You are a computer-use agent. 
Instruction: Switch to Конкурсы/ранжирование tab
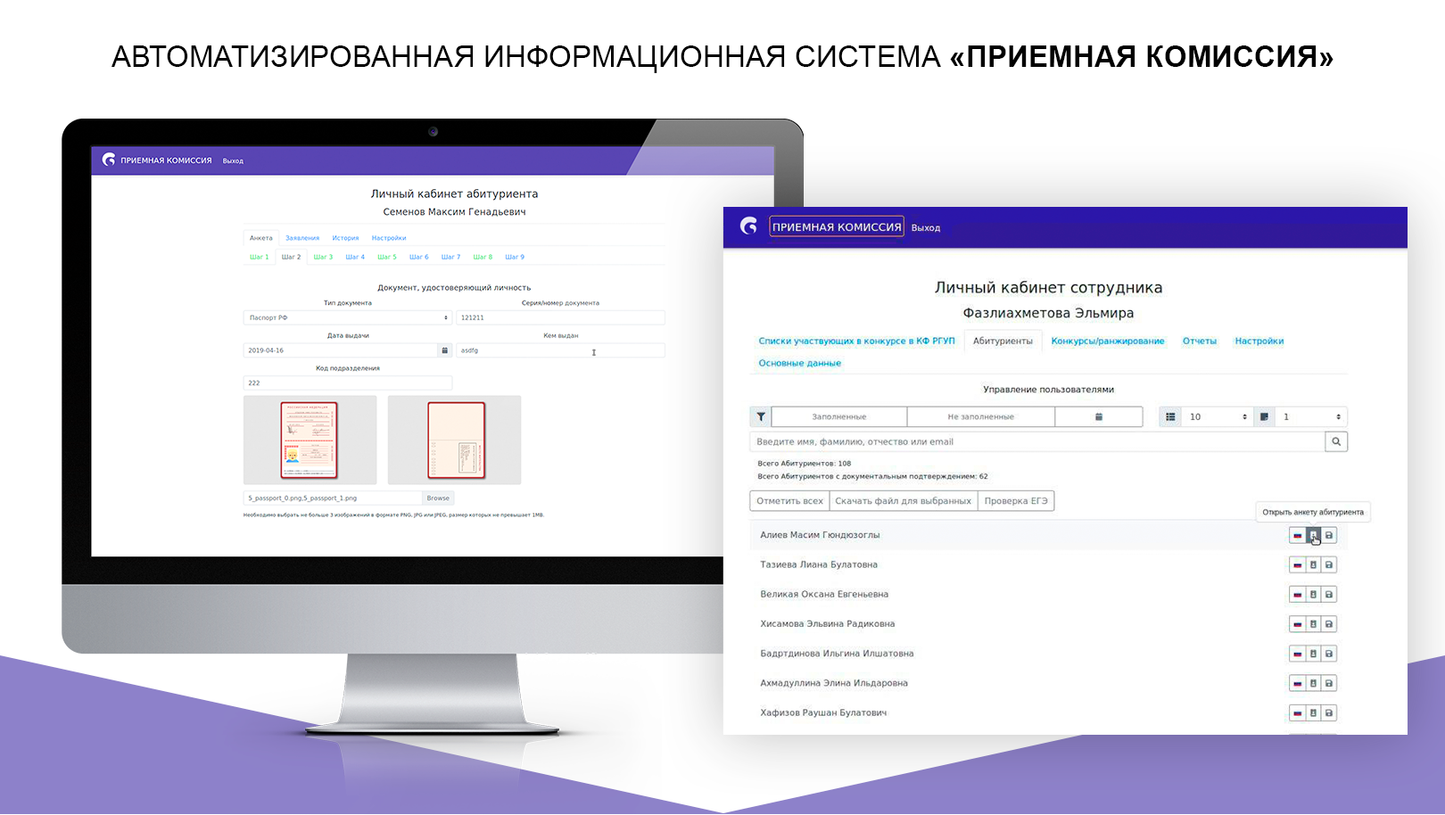(x=1108, y=341)
